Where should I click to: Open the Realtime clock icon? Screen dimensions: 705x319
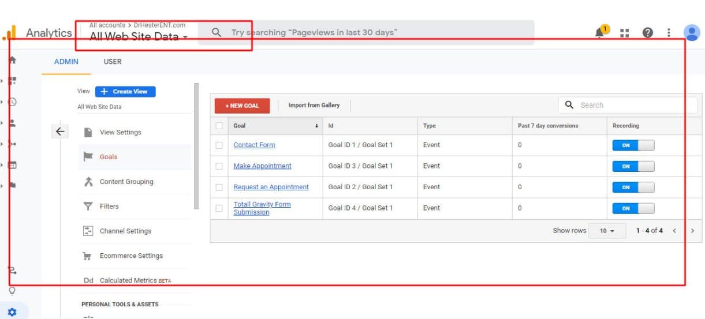coord(12,102)
